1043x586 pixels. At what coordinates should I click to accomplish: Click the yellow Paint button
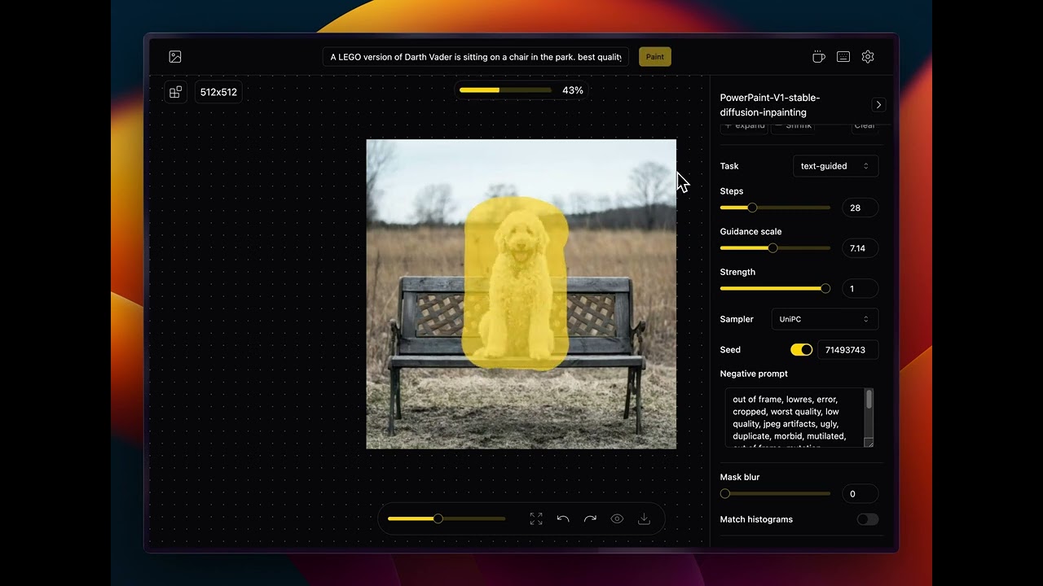[x=655, y=57]
